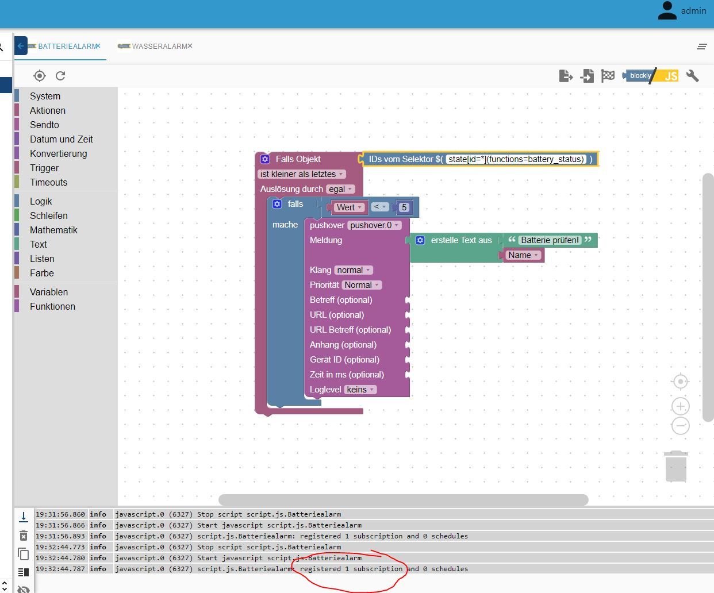The image size is (714, 593).
Task: Toggle the Blockly/JS editor switch
Action: (650, 76)
